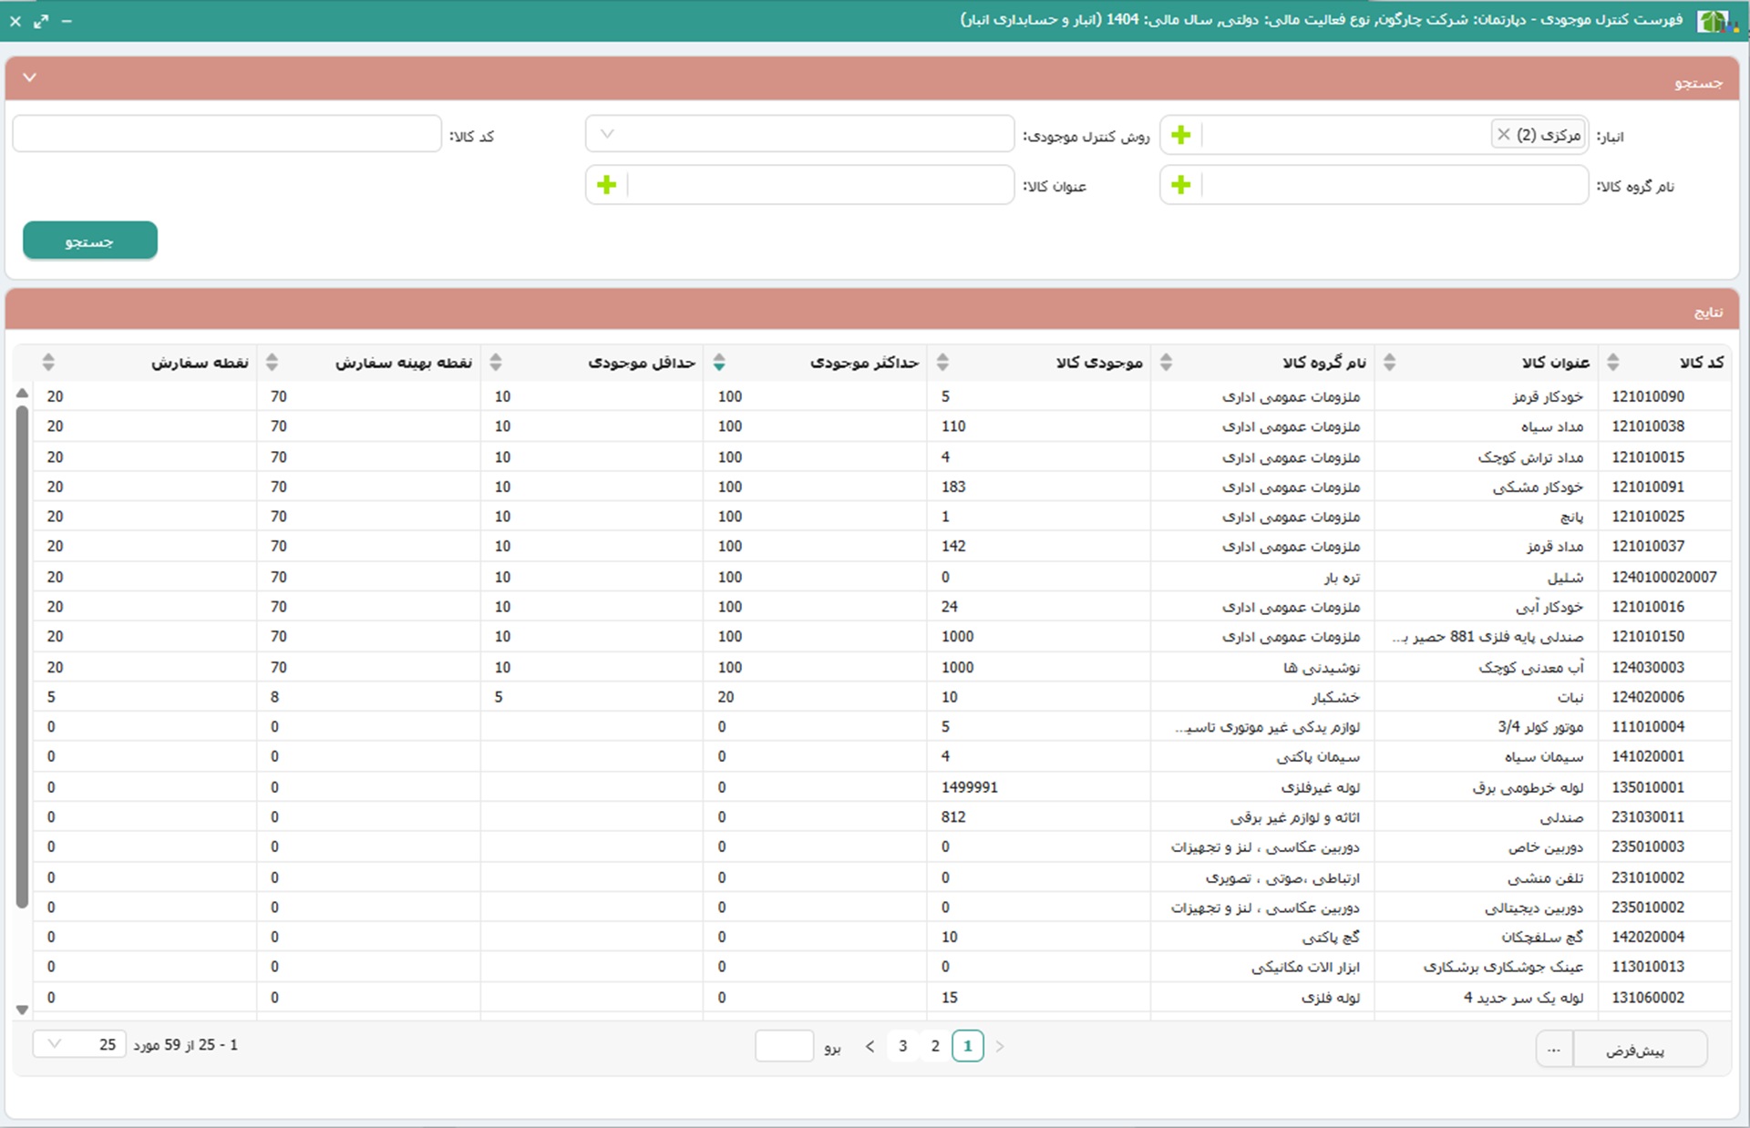This screenshot has width=1750, height=1128.
Task: Go to results page 2
Action: click(x=934, y=1046)
